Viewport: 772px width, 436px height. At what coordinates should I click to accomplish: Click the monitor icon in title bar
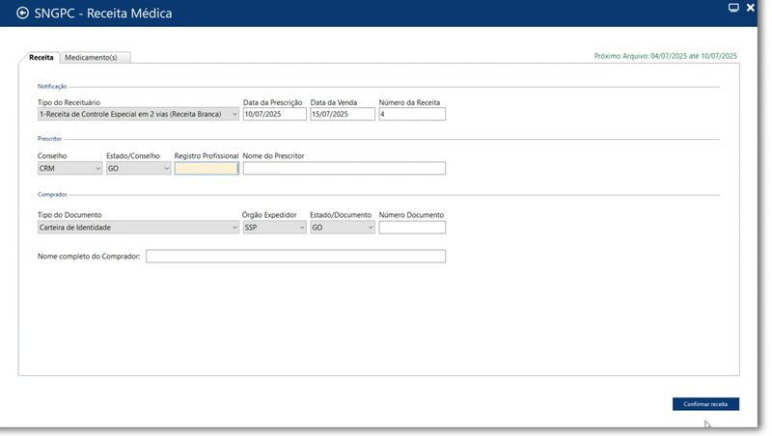[733, 8]
